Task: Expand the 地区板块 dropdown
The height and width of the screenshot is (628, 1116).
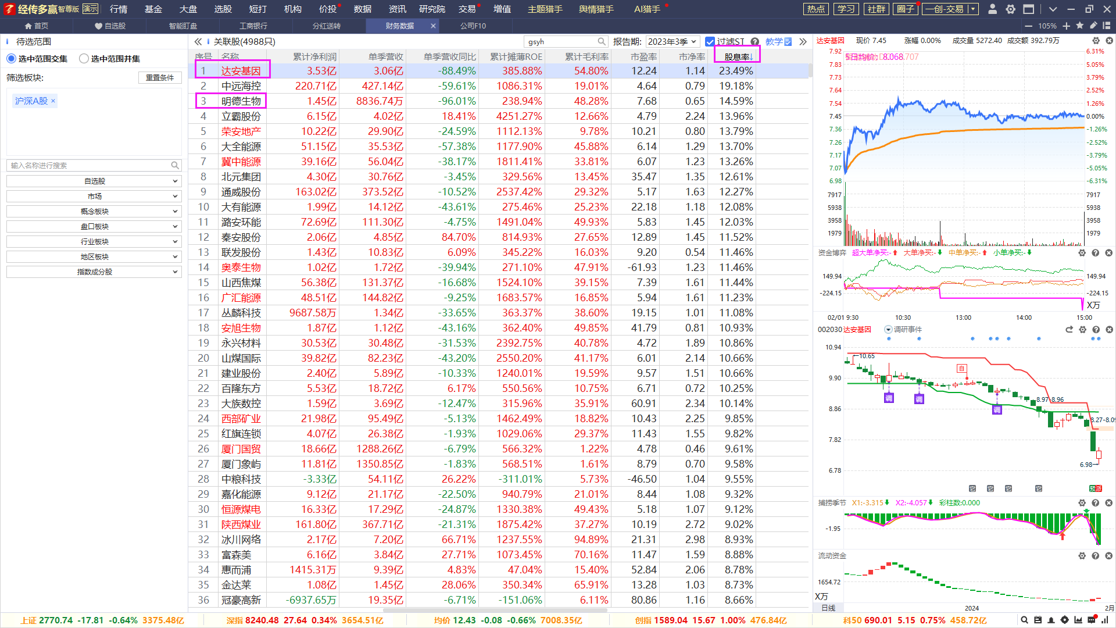Action: 94,256
